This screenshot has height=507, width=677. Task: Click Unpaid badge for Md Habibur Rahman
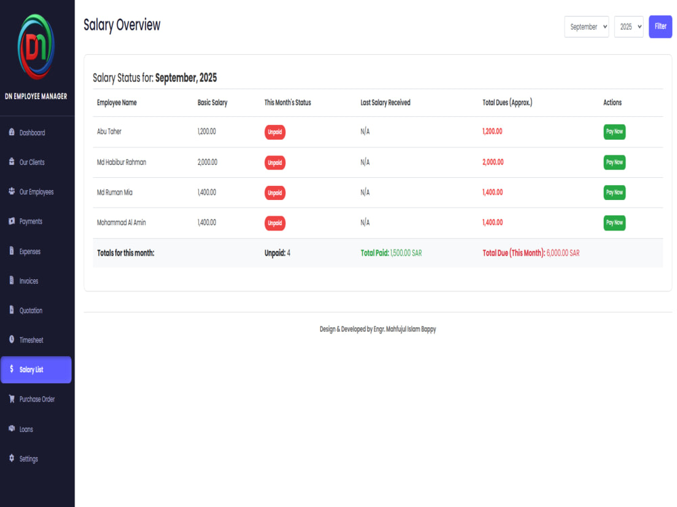tap(275, 162)
